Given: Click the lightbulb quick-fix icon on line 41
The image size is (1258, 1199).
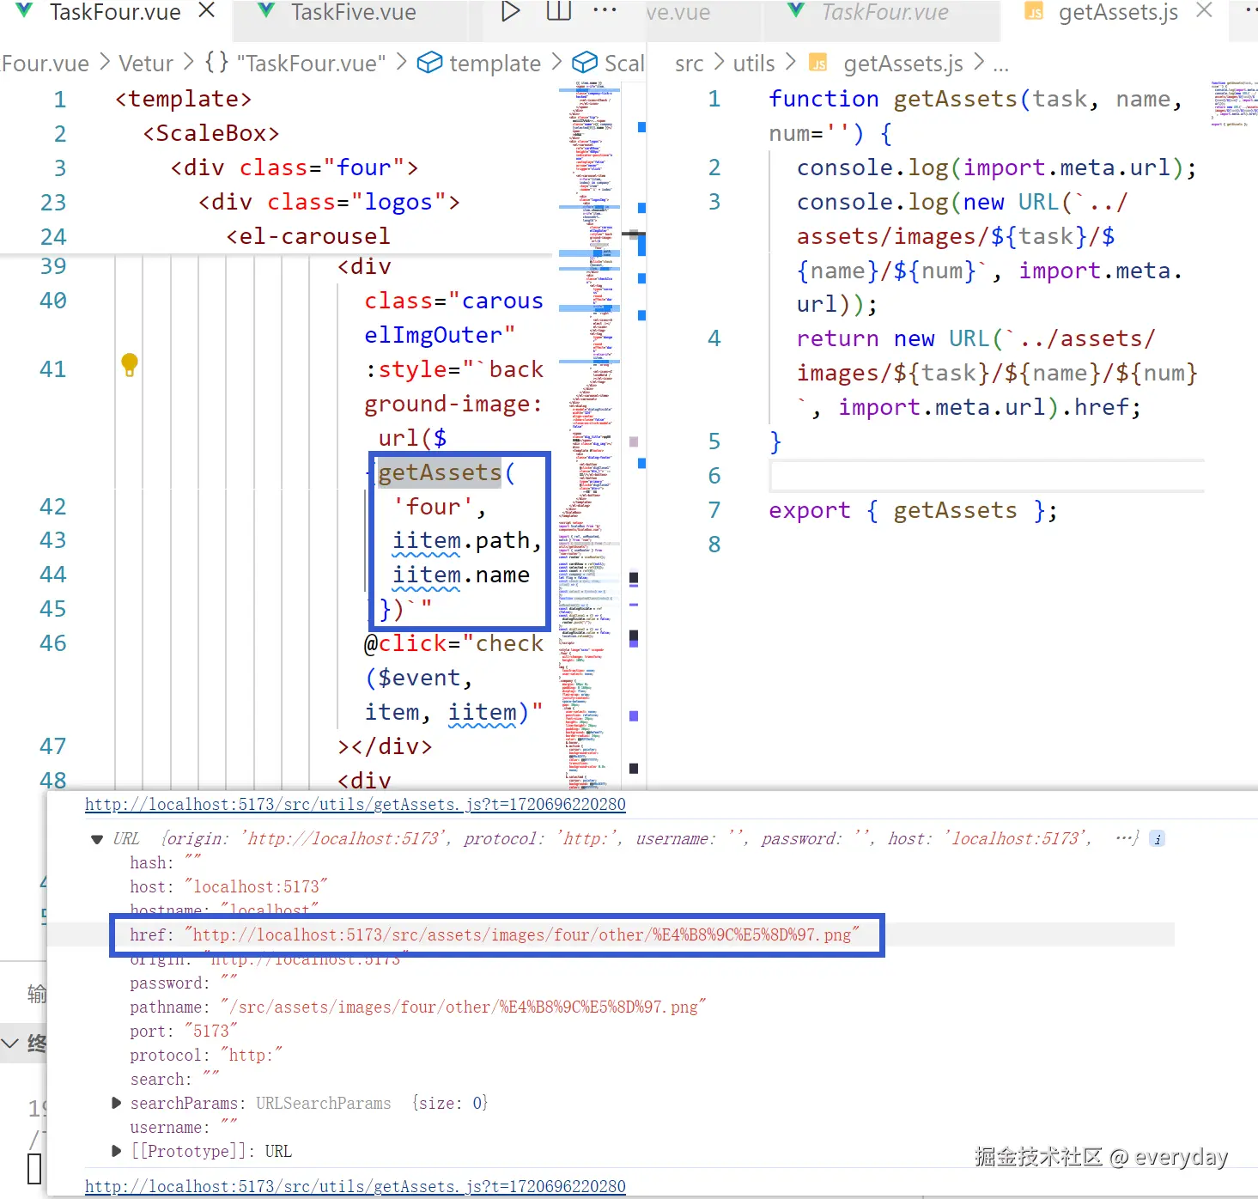Looking at the screenshot, I should (x=130, y=365).
